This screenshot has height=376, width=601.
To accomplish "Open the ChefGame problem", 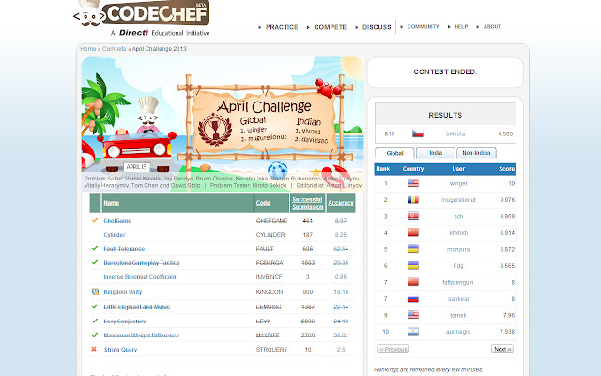I will point(117,221).
